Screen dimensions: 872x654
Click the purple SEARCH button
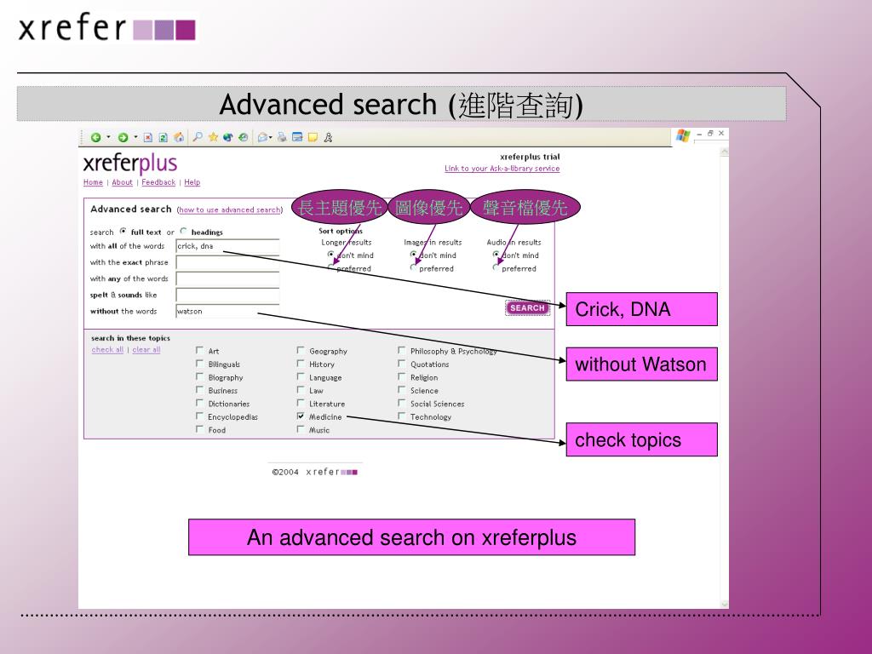(x=527, y=307)
